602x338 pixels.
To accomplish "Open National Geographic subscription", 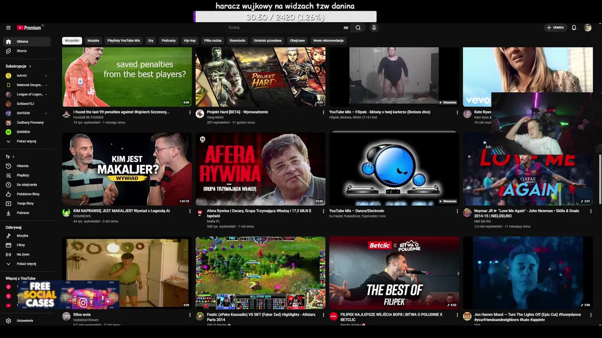I will [x=26, y=85].
